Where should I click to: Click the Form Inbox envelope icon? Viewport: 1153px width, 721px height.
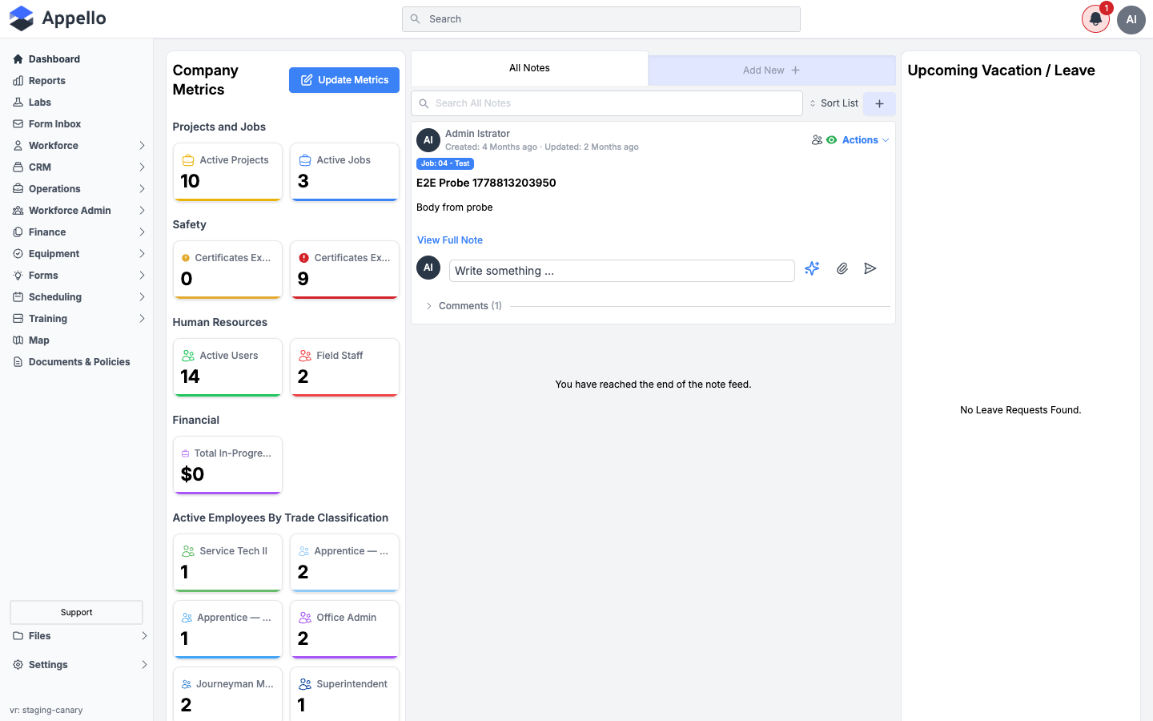(18, 124)
